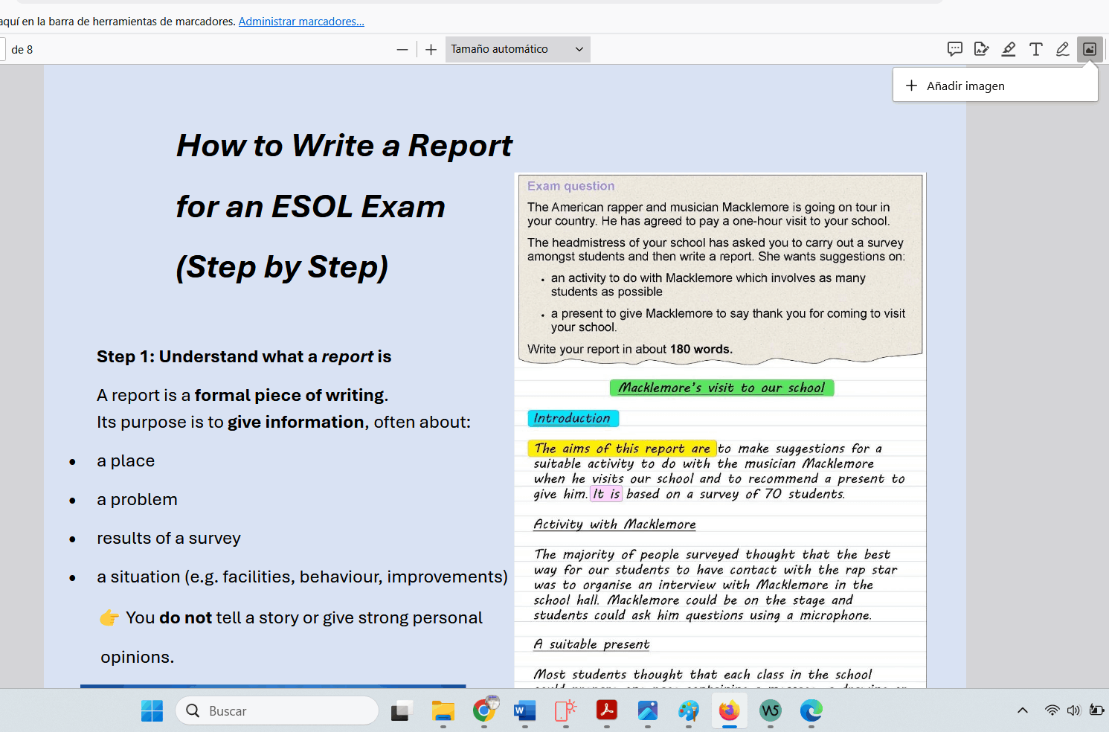Open the Wi-Fi network status icon
The image size is (1109, 732).
pyautogui.click(x=1052, y=710)
